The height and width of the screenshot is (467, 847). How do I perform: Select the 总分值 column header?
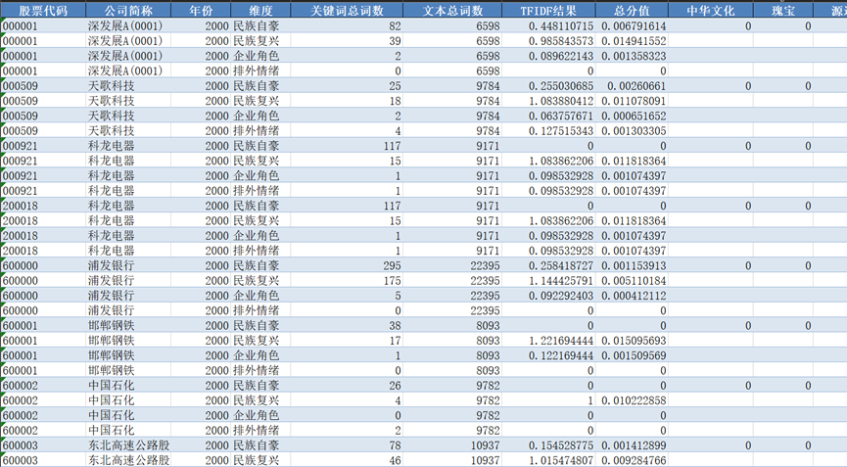[x=632, y=10]
